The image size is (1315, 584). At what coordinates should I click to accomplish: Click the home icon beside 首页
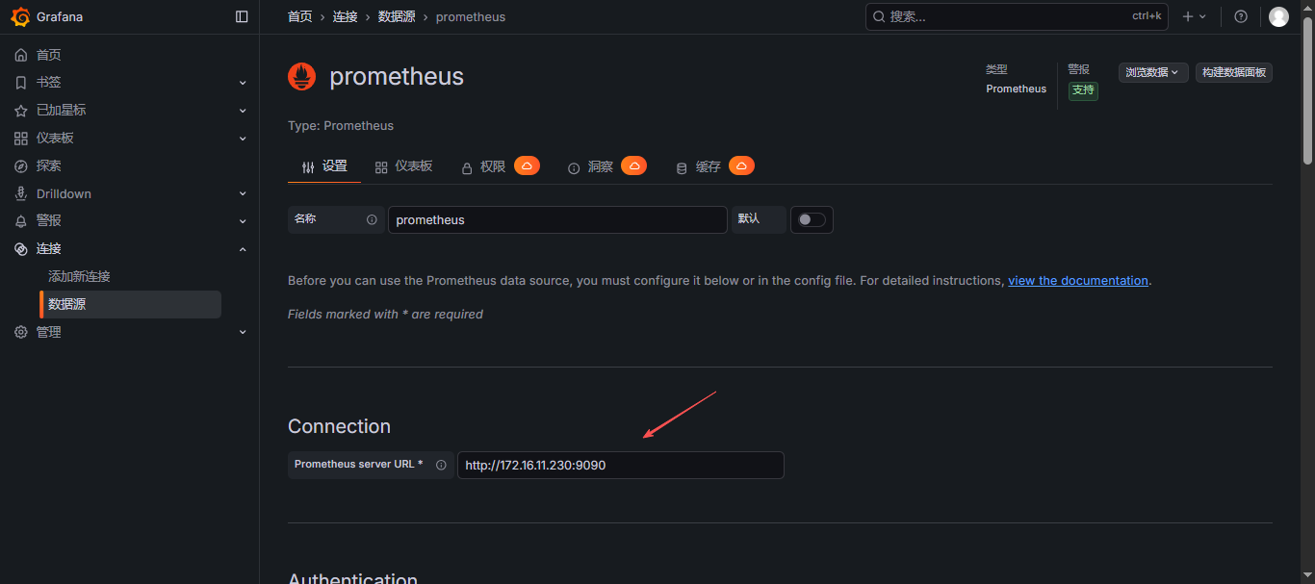(20, 55)
